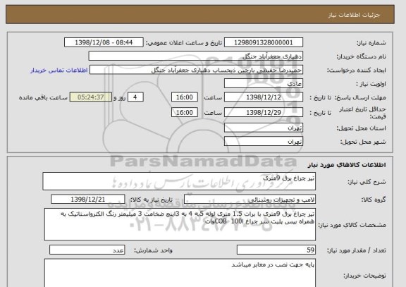The image size is (406, 287).
Task: Click the label نام دستگاه خریدار
Action: click(361, 56)
